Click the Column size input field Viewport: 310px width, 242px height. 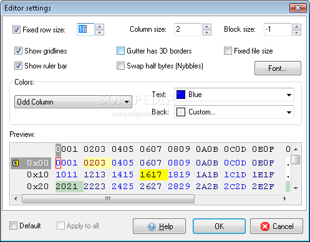[x=188, y=29]
